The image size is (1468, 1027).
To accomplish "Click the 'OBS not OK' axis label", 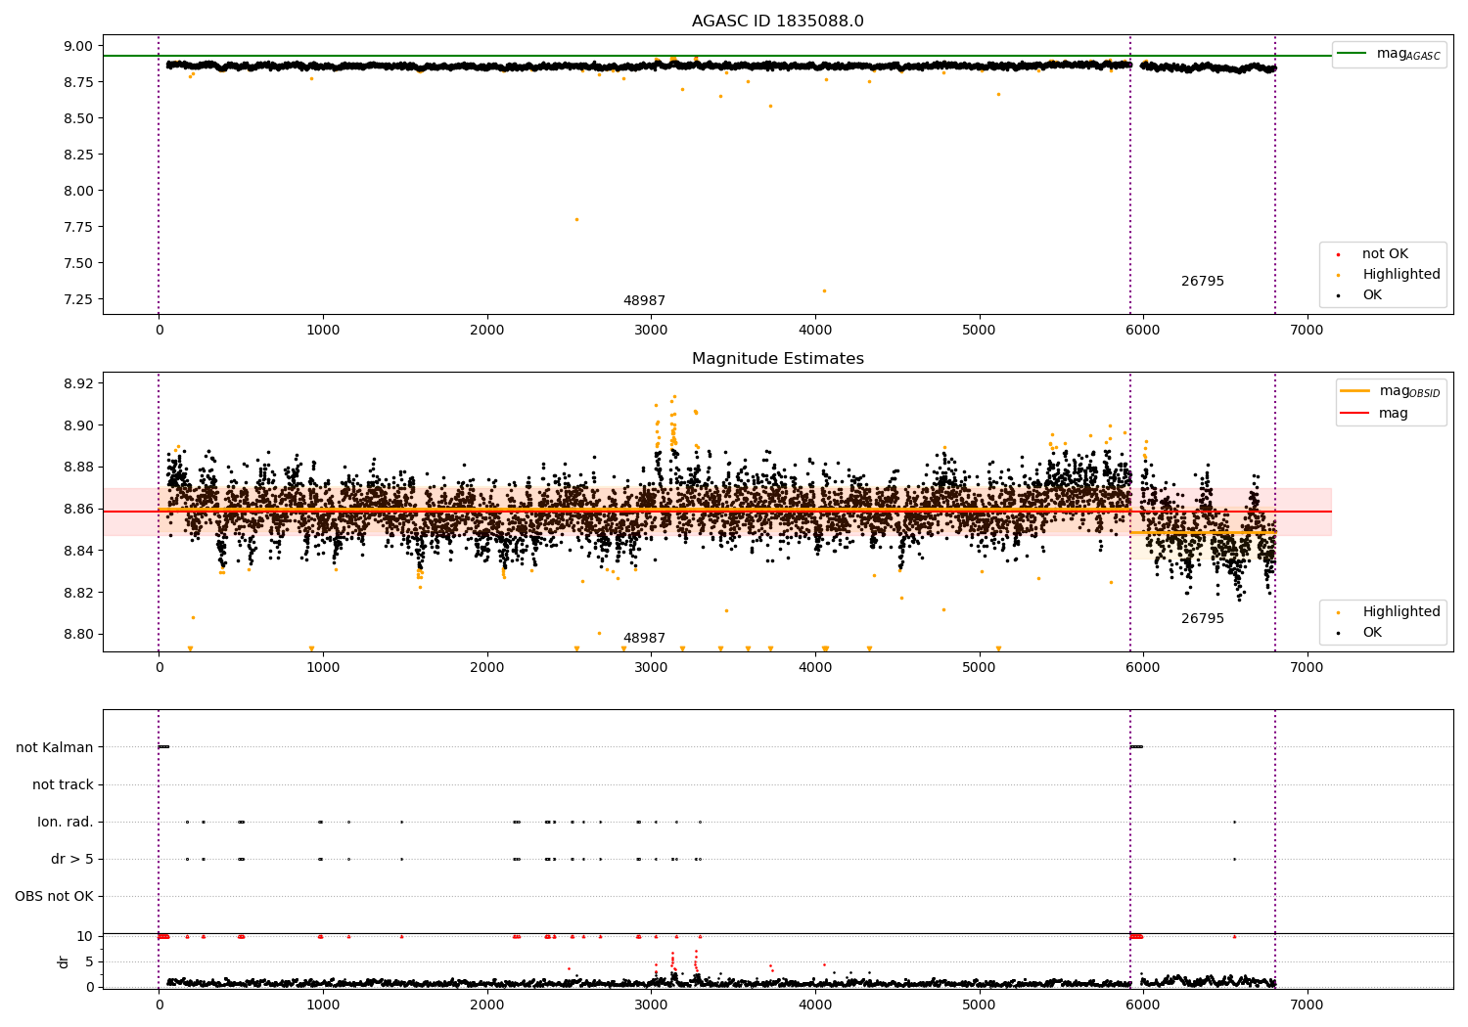I will click(x=54, y=897).
